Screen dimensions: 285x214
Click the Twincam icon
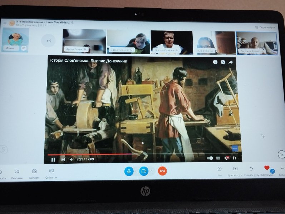coord(34,172)
